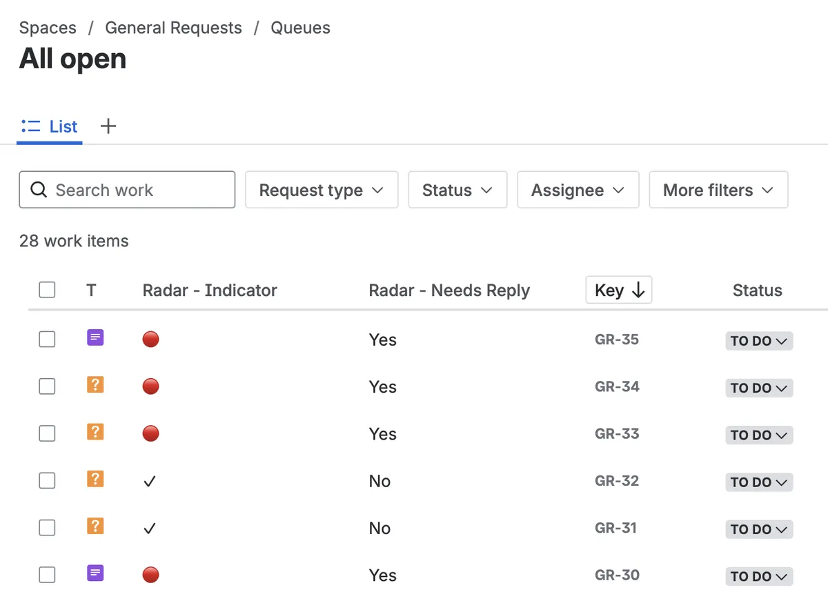This screenshot has height=610, width=828.
Task: Click the orange question type icon for GR-32
Action: click(95, 479)
